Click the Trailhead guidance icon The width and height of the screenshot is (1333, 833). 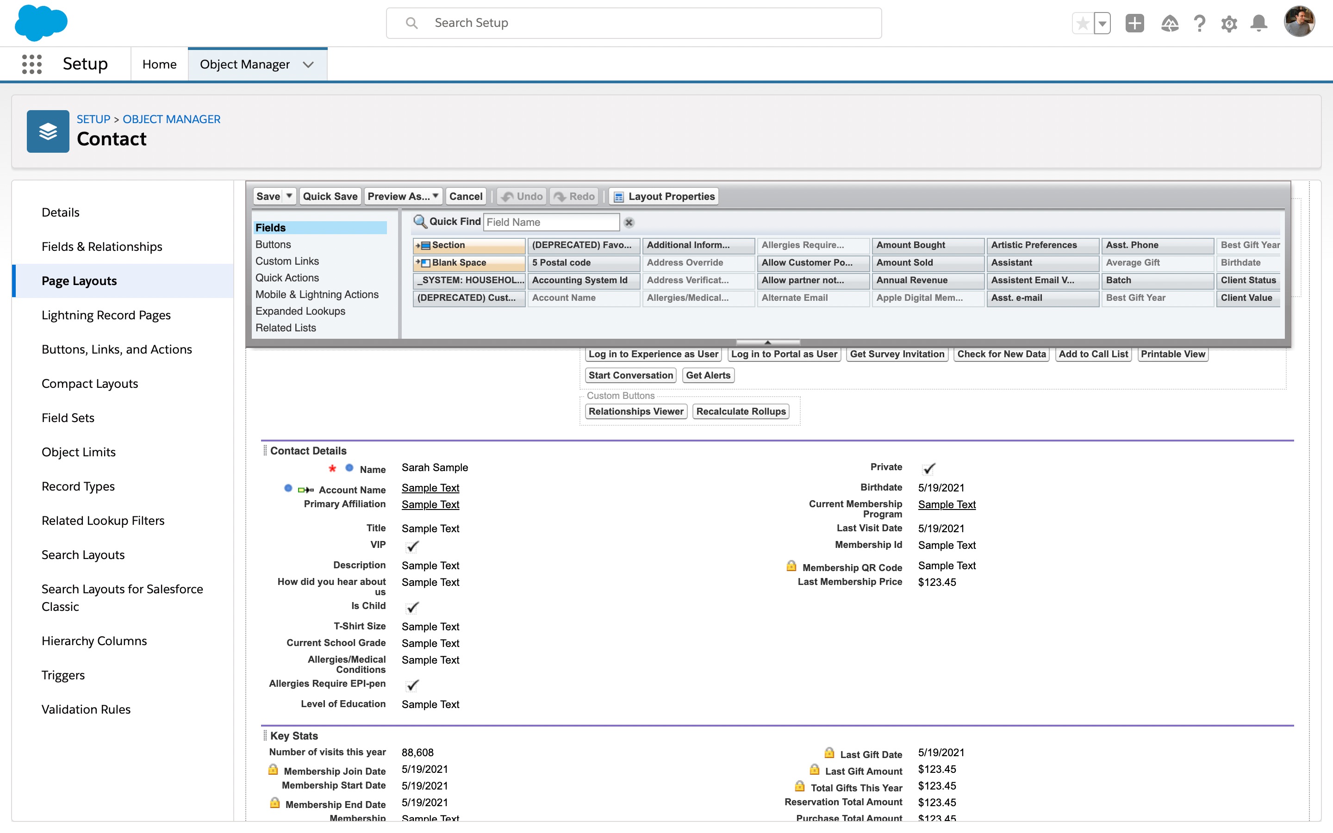coord(1171,23)
